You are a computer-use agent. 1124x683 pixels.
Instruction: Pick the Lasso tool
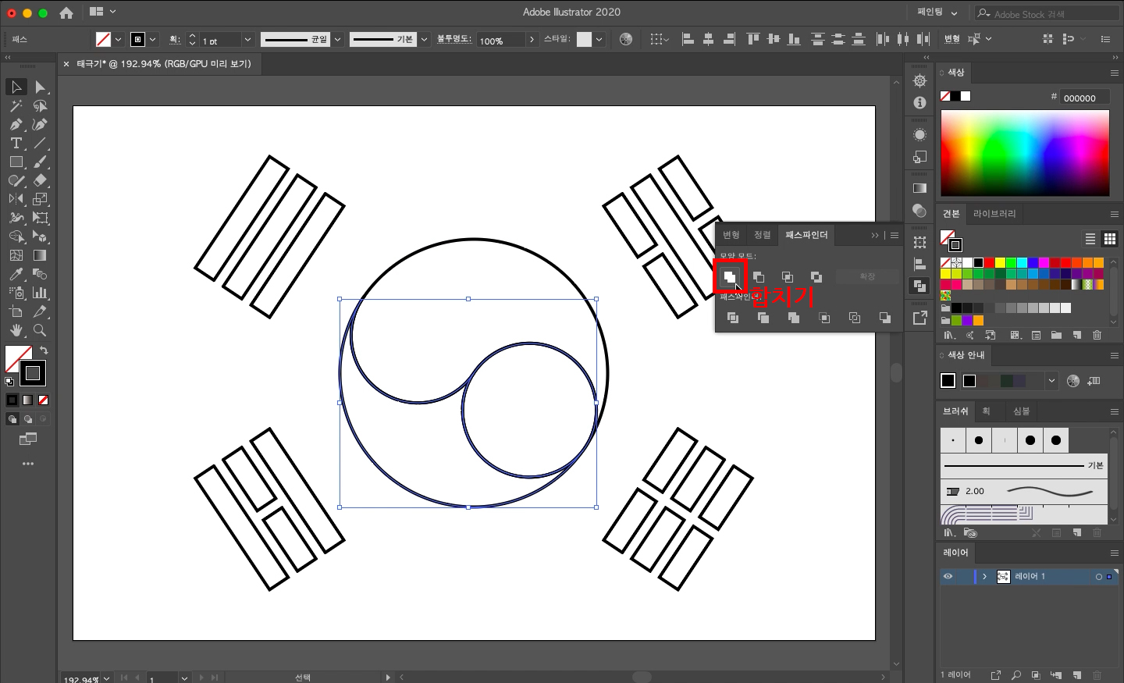(x=40, y=105)
